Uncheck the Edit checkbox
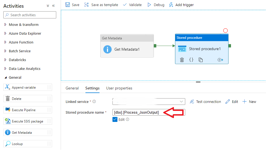The width and height of the screenshot is (266, 153). pyautogui.click(x=115, y=119)
